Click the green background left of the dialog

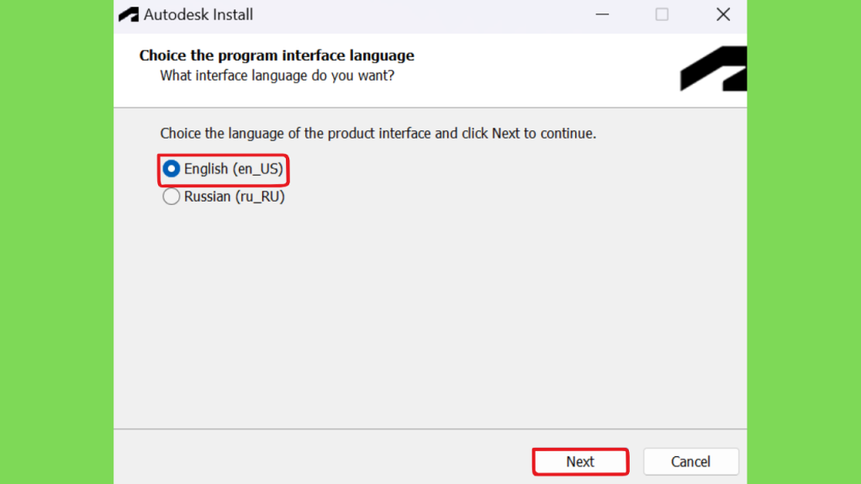point(56,242)
